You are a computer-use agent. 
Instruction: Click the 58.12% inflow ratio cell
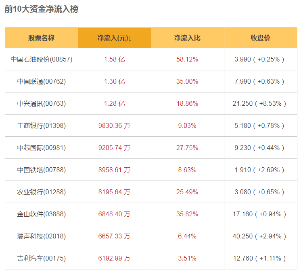coord(187,60)
